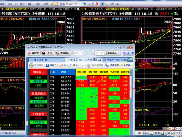
Task: Open the 資訊 menu dropdown
Action: coord(31,4)
